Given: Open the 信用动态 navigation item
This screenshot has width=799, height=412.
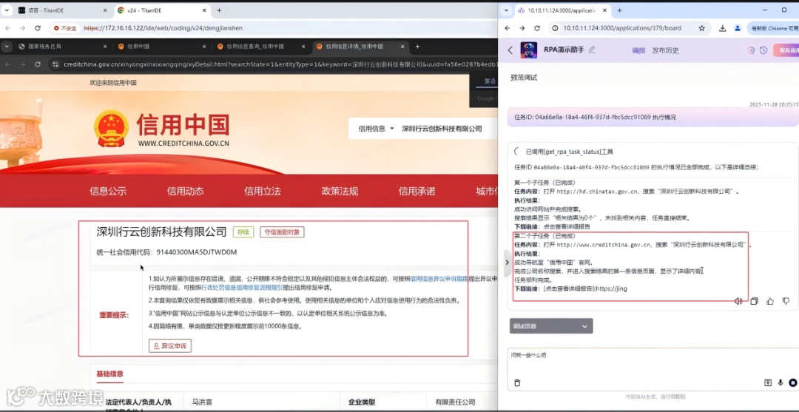Looking at the screenshot, I should click(186, 192).
